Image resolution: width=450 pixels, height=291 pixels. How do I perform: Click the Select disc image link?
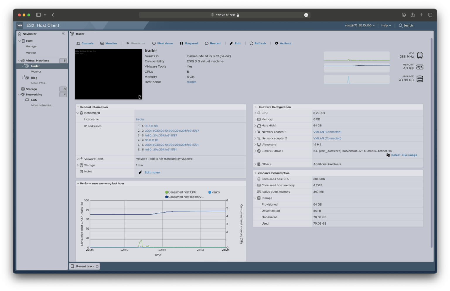404,155
